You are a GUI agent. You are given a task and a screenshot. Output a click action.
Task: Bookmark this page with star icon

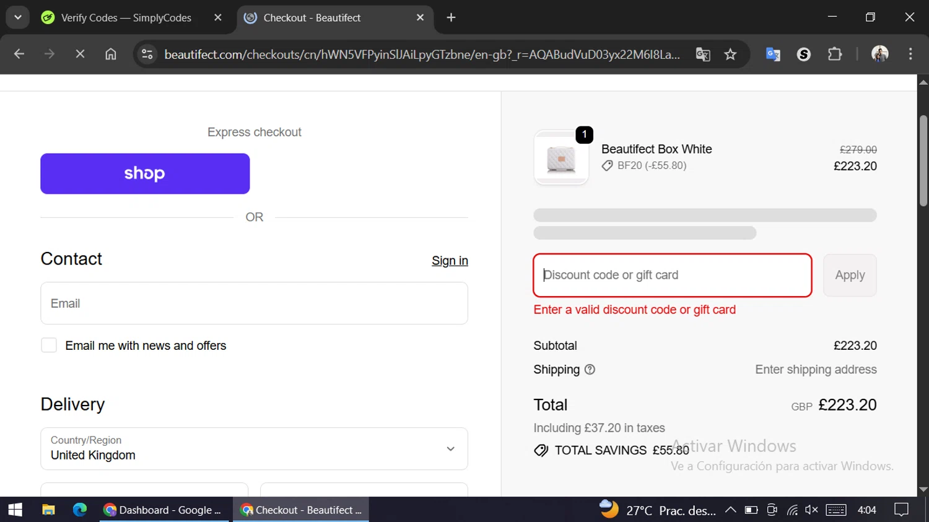[x=731, y=54]
